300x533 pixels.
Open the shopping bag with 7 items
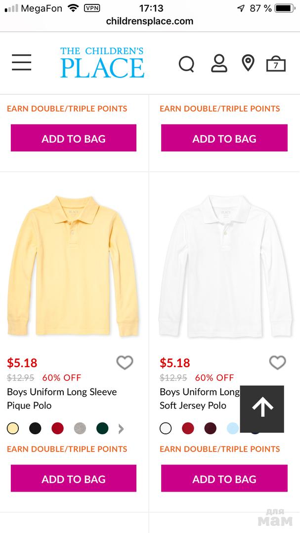pos(276,64)
